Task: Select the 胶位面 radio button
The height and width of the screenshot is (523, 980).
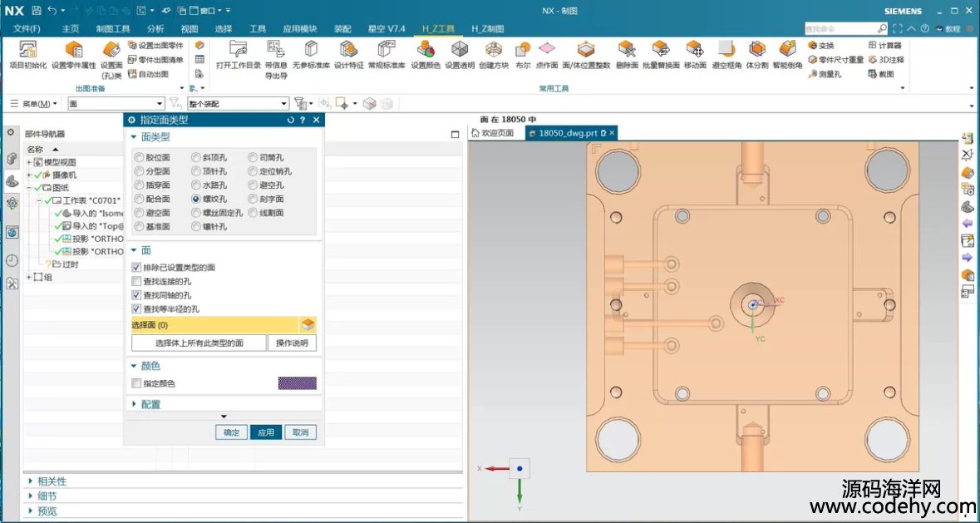Action: pos(139,157)
